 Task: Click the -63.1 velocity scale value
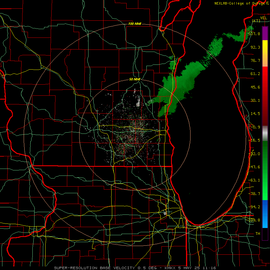[x=254, y=180]
